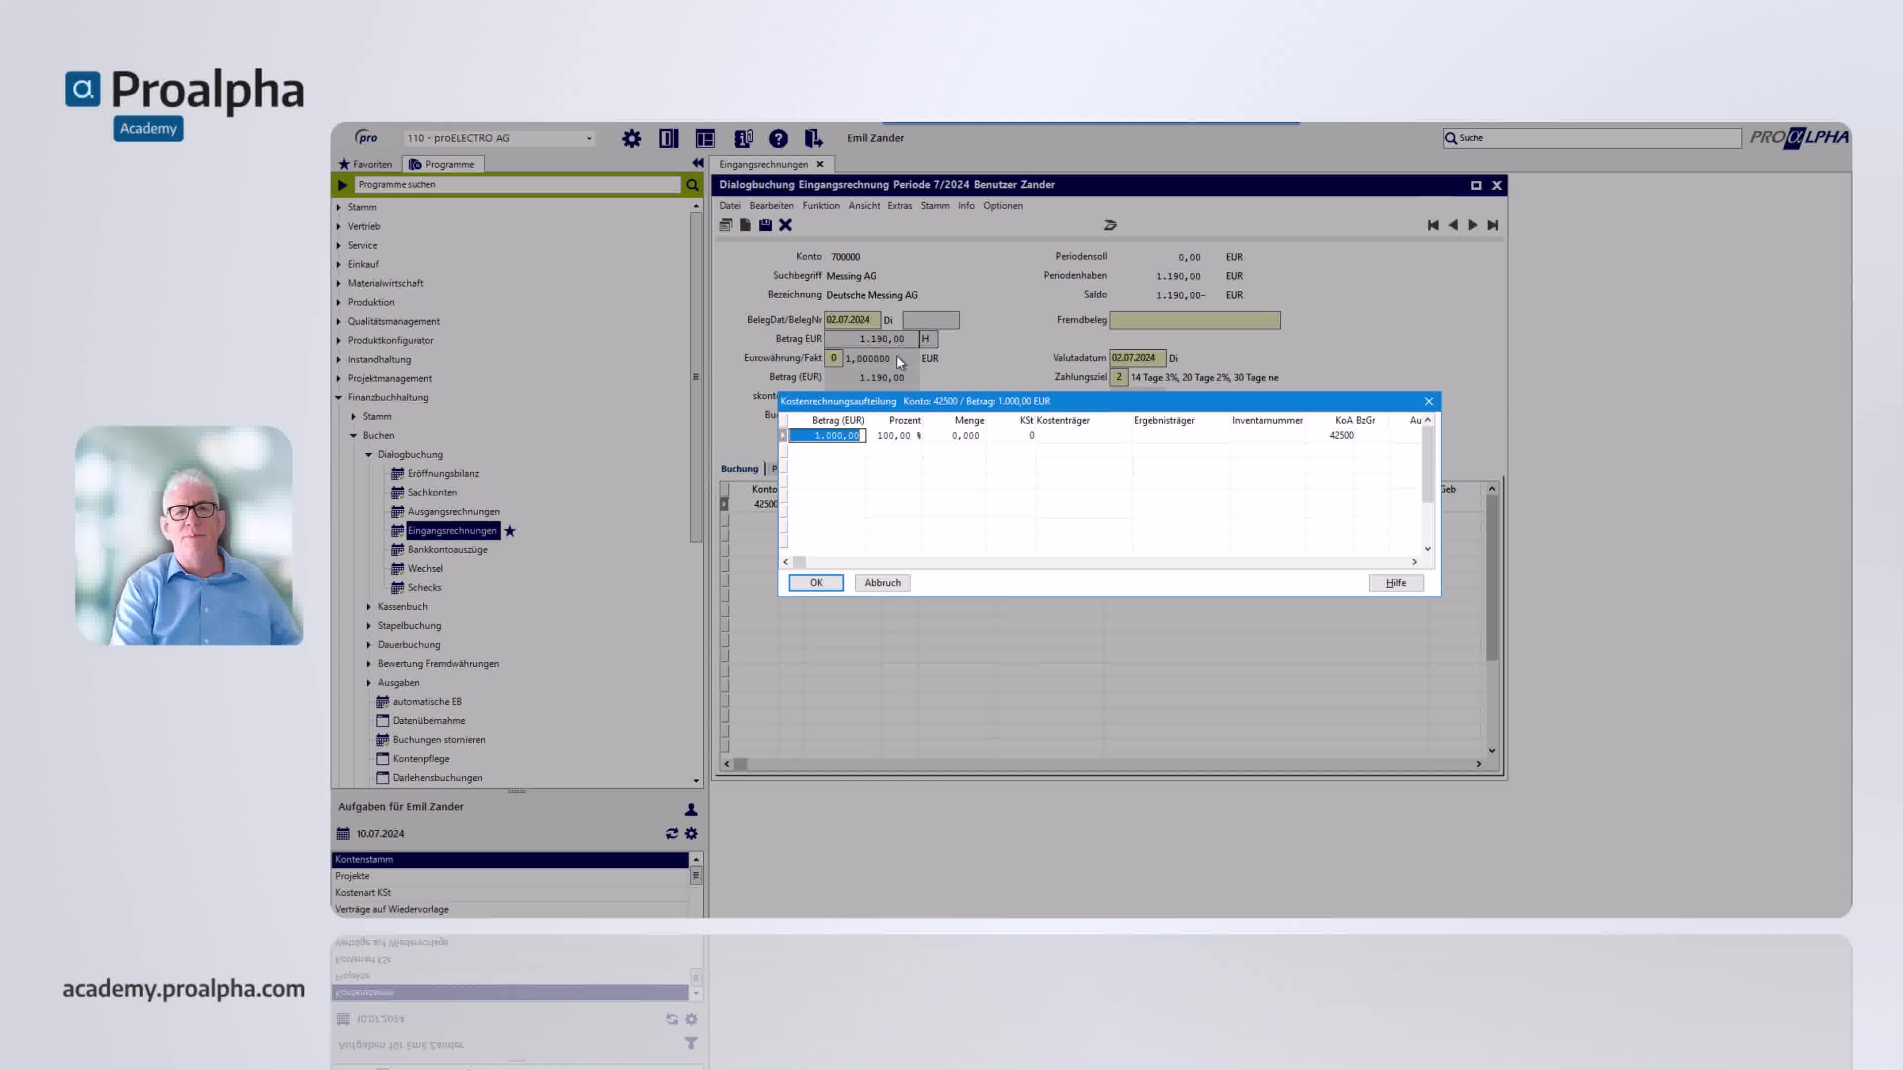Collapse the Finanzbuchhaltung tree node

coord(339,397)
